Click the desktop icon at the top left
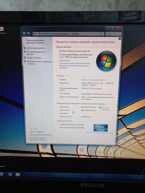This screenshot has width=145, height=193. click(2, 29)
